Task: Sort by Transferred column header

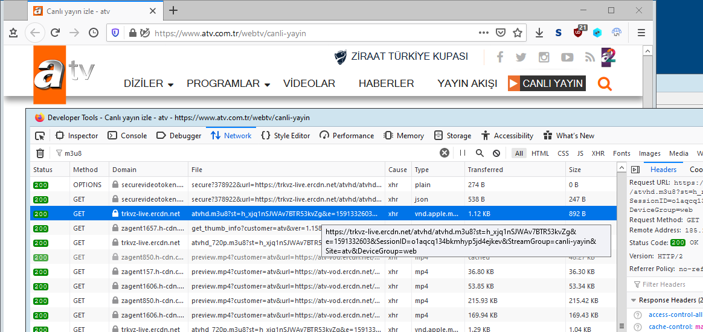Action: coord(515,170)
